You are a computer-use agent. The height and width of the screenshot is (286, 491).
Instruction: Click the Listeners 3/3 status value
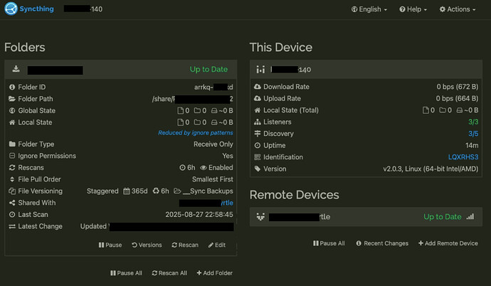[473, 122]
